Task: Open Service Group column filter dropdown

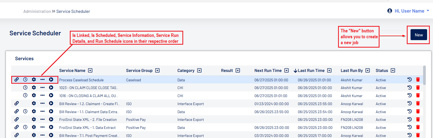Action: [x=158, y=71]
